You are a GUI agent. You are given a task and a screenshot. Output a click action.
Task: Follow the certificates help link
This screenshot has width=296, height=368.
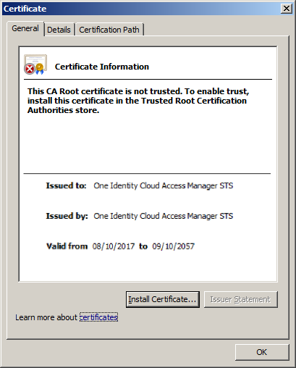click(98, 317)
